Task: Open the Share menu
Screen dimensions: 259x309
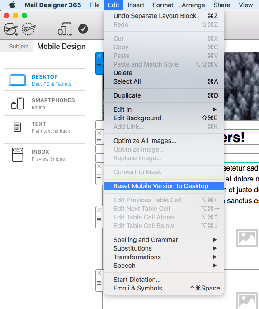Action: (222, 5)
